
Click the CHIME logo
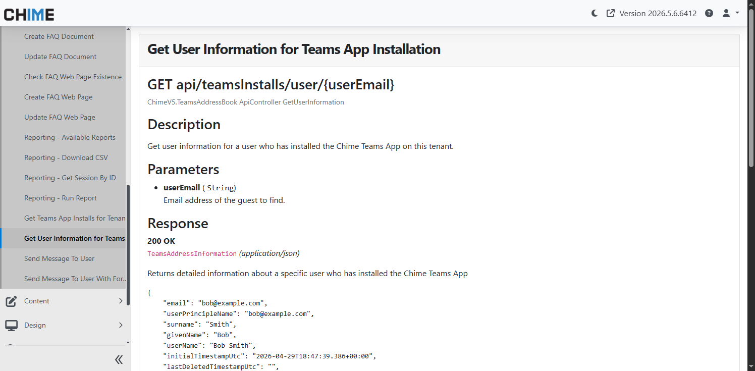coord(29,14)
